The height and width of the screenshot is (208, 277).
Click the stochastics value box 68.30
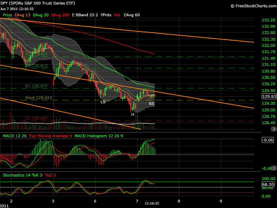pyautogui.click(x=268, y=184)
